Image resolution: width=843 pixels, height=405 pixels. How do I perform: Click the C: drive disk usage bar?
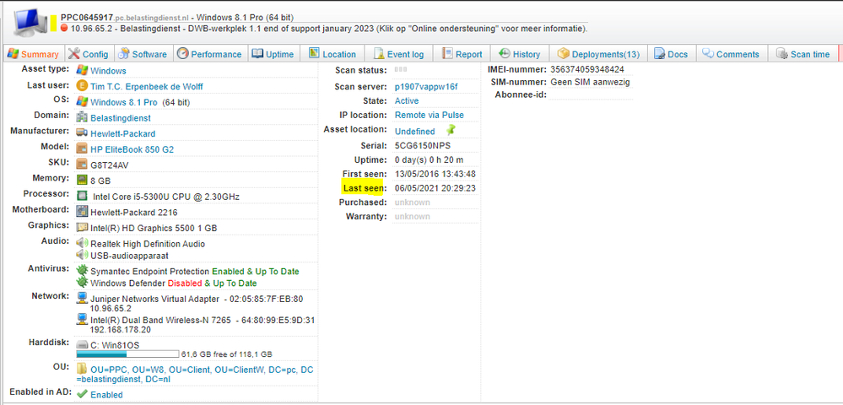tap(127, 354)
